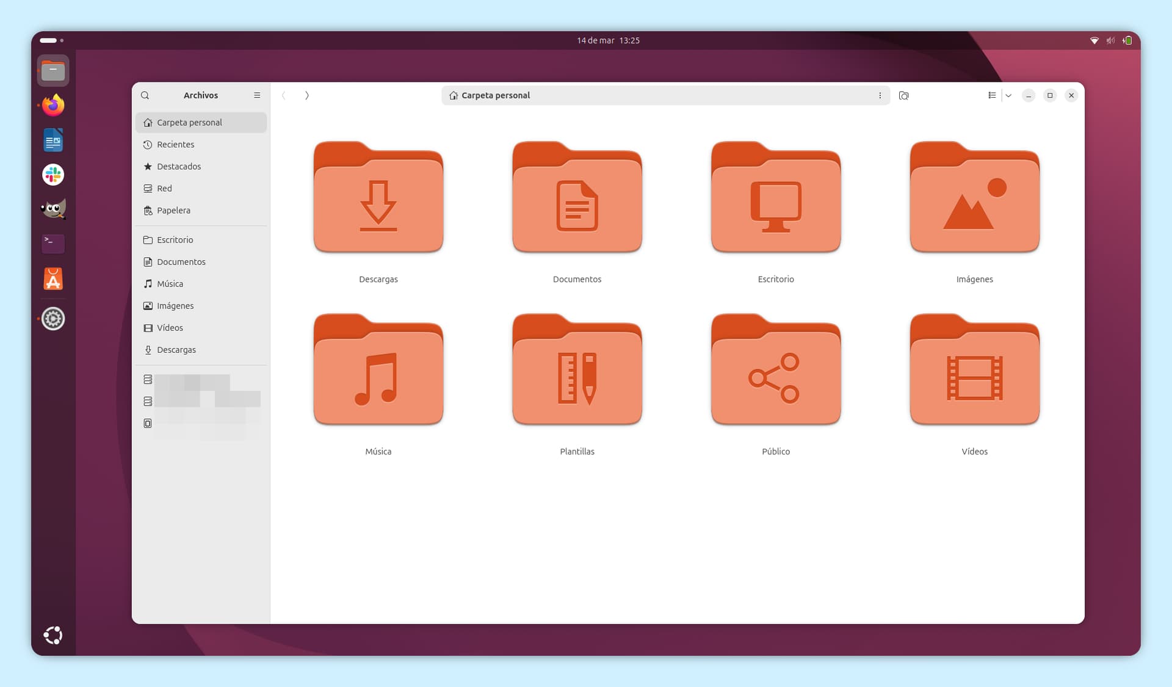Launch GIMP from the dock
Viewport: 1172px width, 687px height.
point(53,209)
